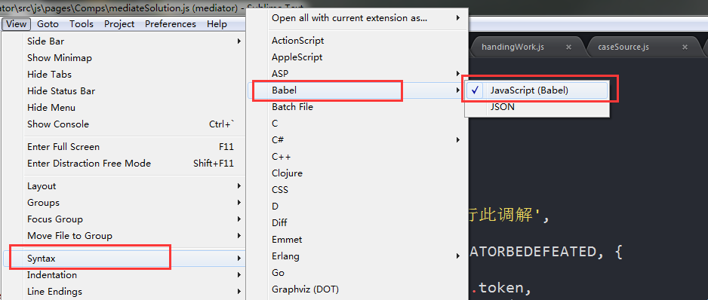Expand the Layout submenu
The width and height of the screenshot is (708, 300).
click(134, 186)
